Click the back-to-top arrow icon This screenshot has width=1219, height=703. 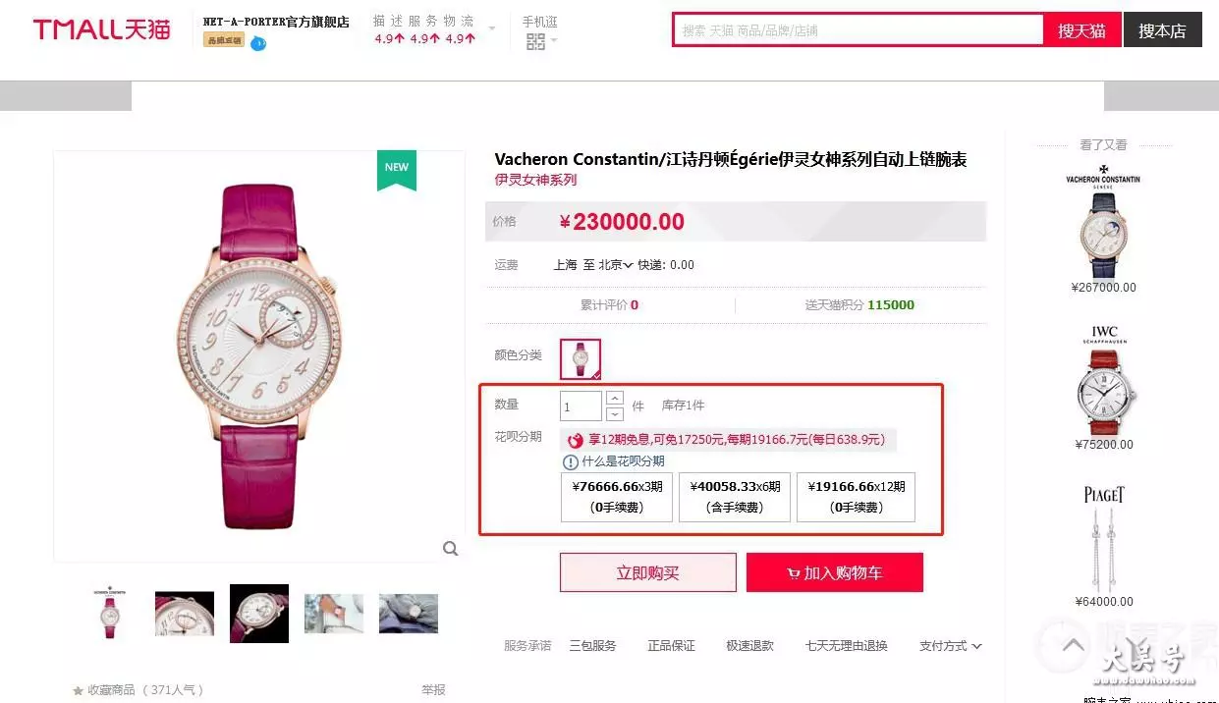coord(1074,646)
